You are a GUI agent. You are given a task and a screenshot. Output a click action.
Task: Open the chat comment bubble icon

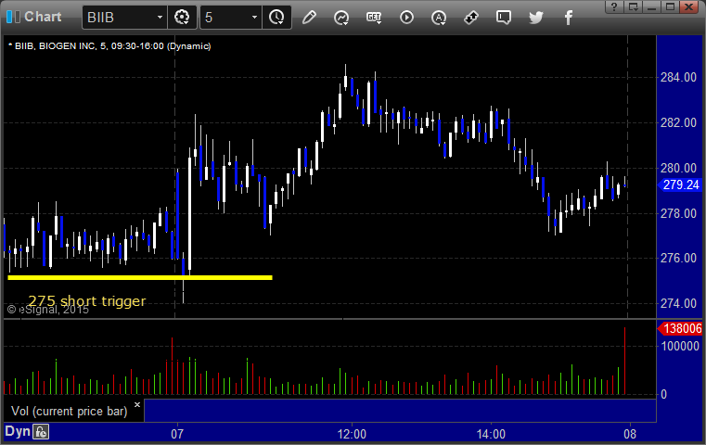tap(504, 18)
